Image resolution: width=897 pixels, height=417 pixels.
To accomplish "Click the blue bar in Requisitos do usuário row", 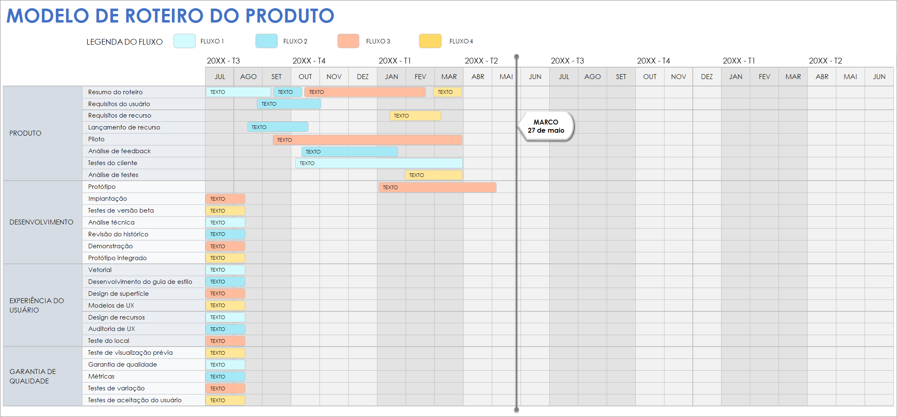I will (289, 104).
